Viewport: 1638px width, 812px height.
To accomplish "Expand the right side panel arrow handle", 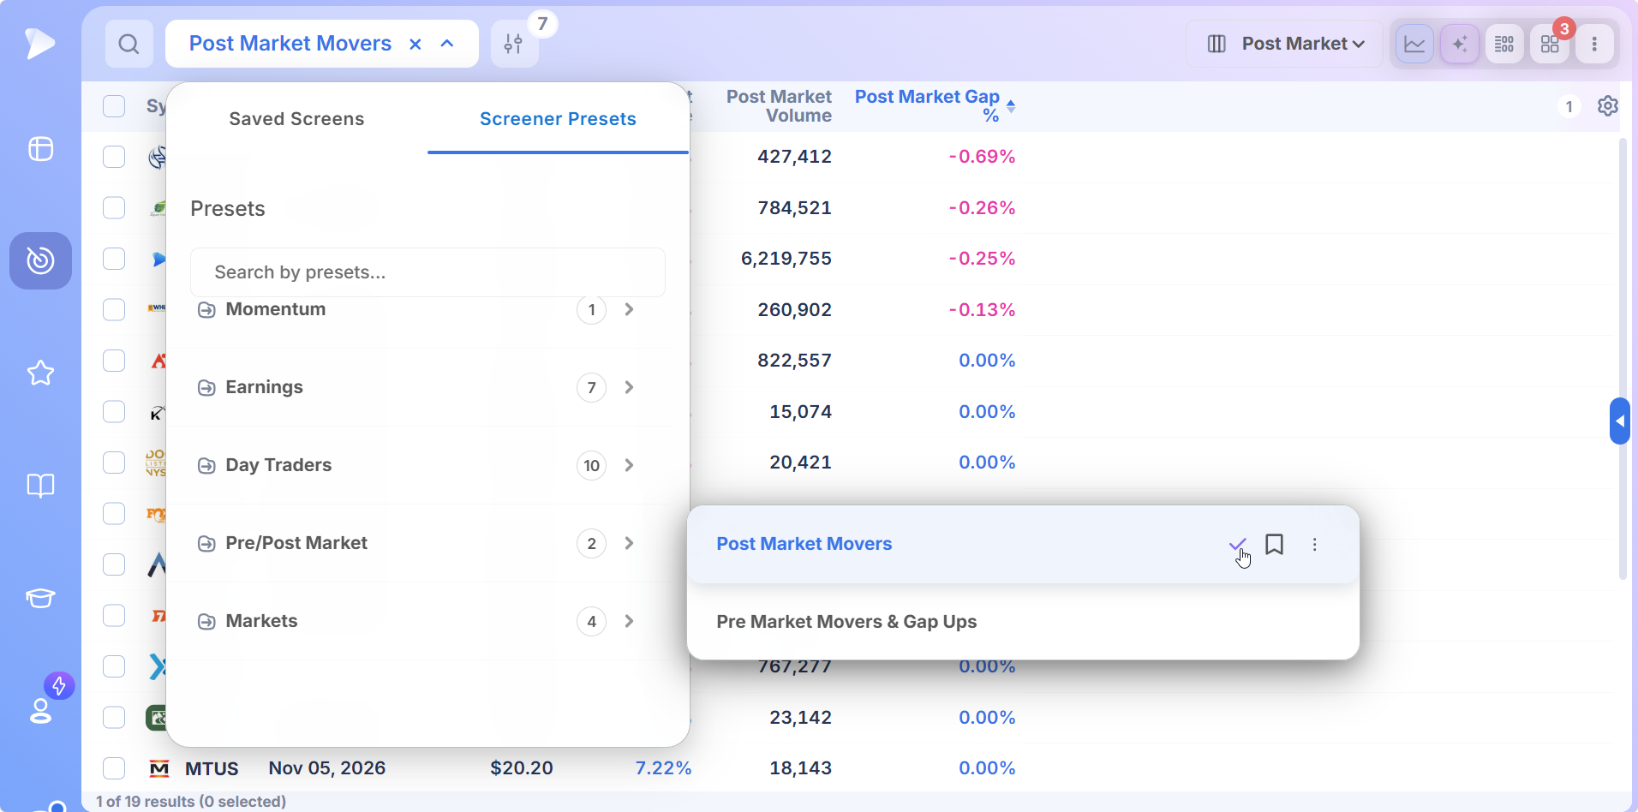I will tap(1619, 421).
